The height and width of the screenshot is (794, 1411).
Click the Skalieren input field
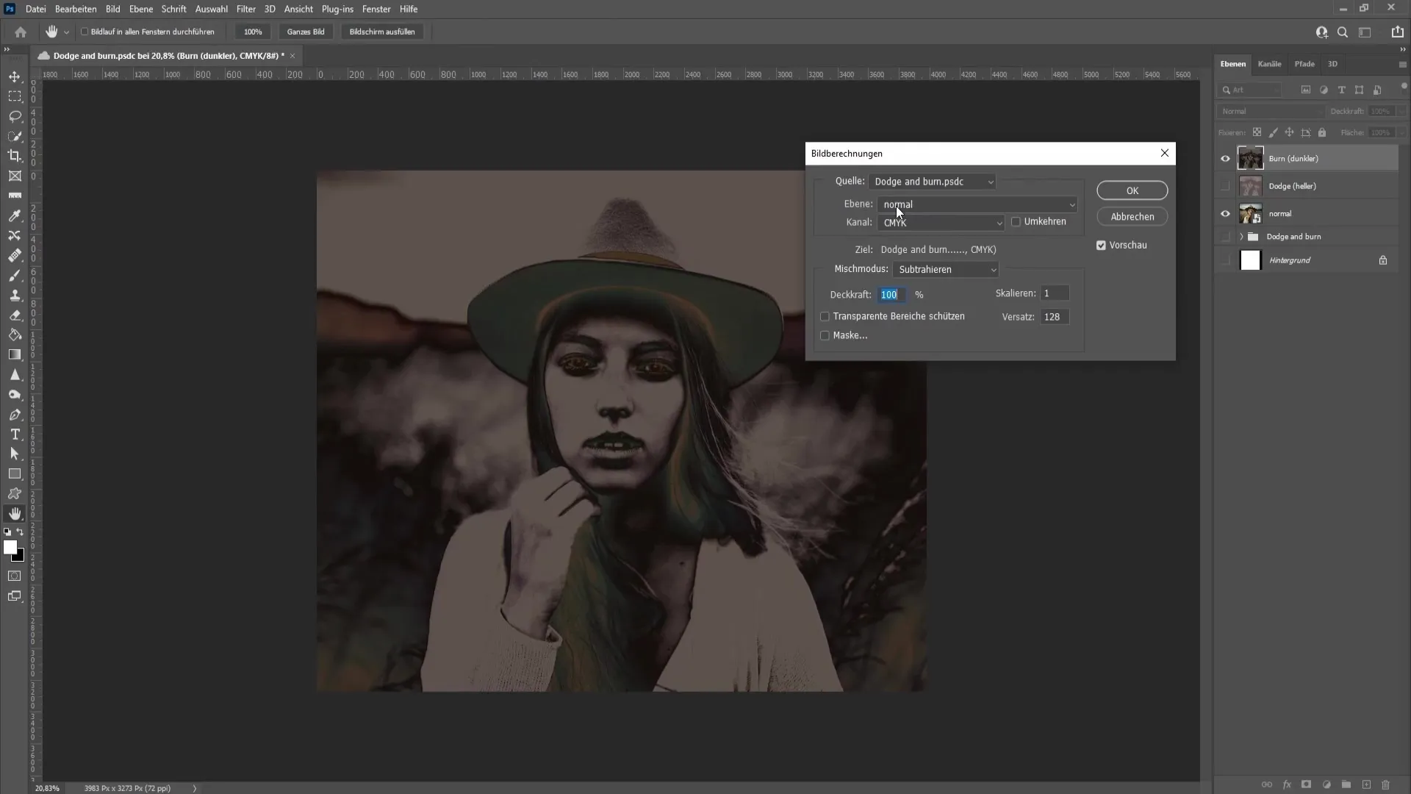click(1055, 293)
